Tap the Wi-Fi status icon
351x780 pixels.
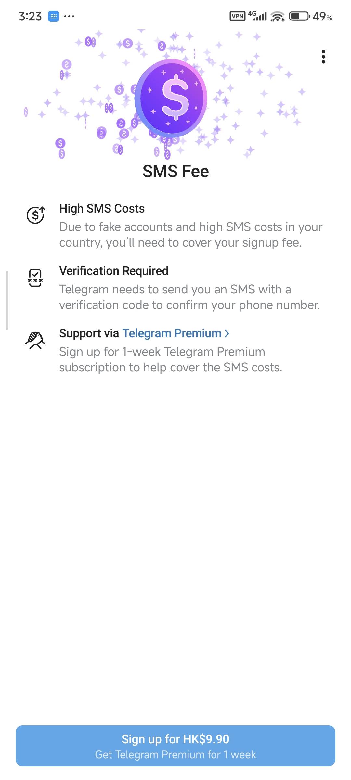(x=278, y=16)
